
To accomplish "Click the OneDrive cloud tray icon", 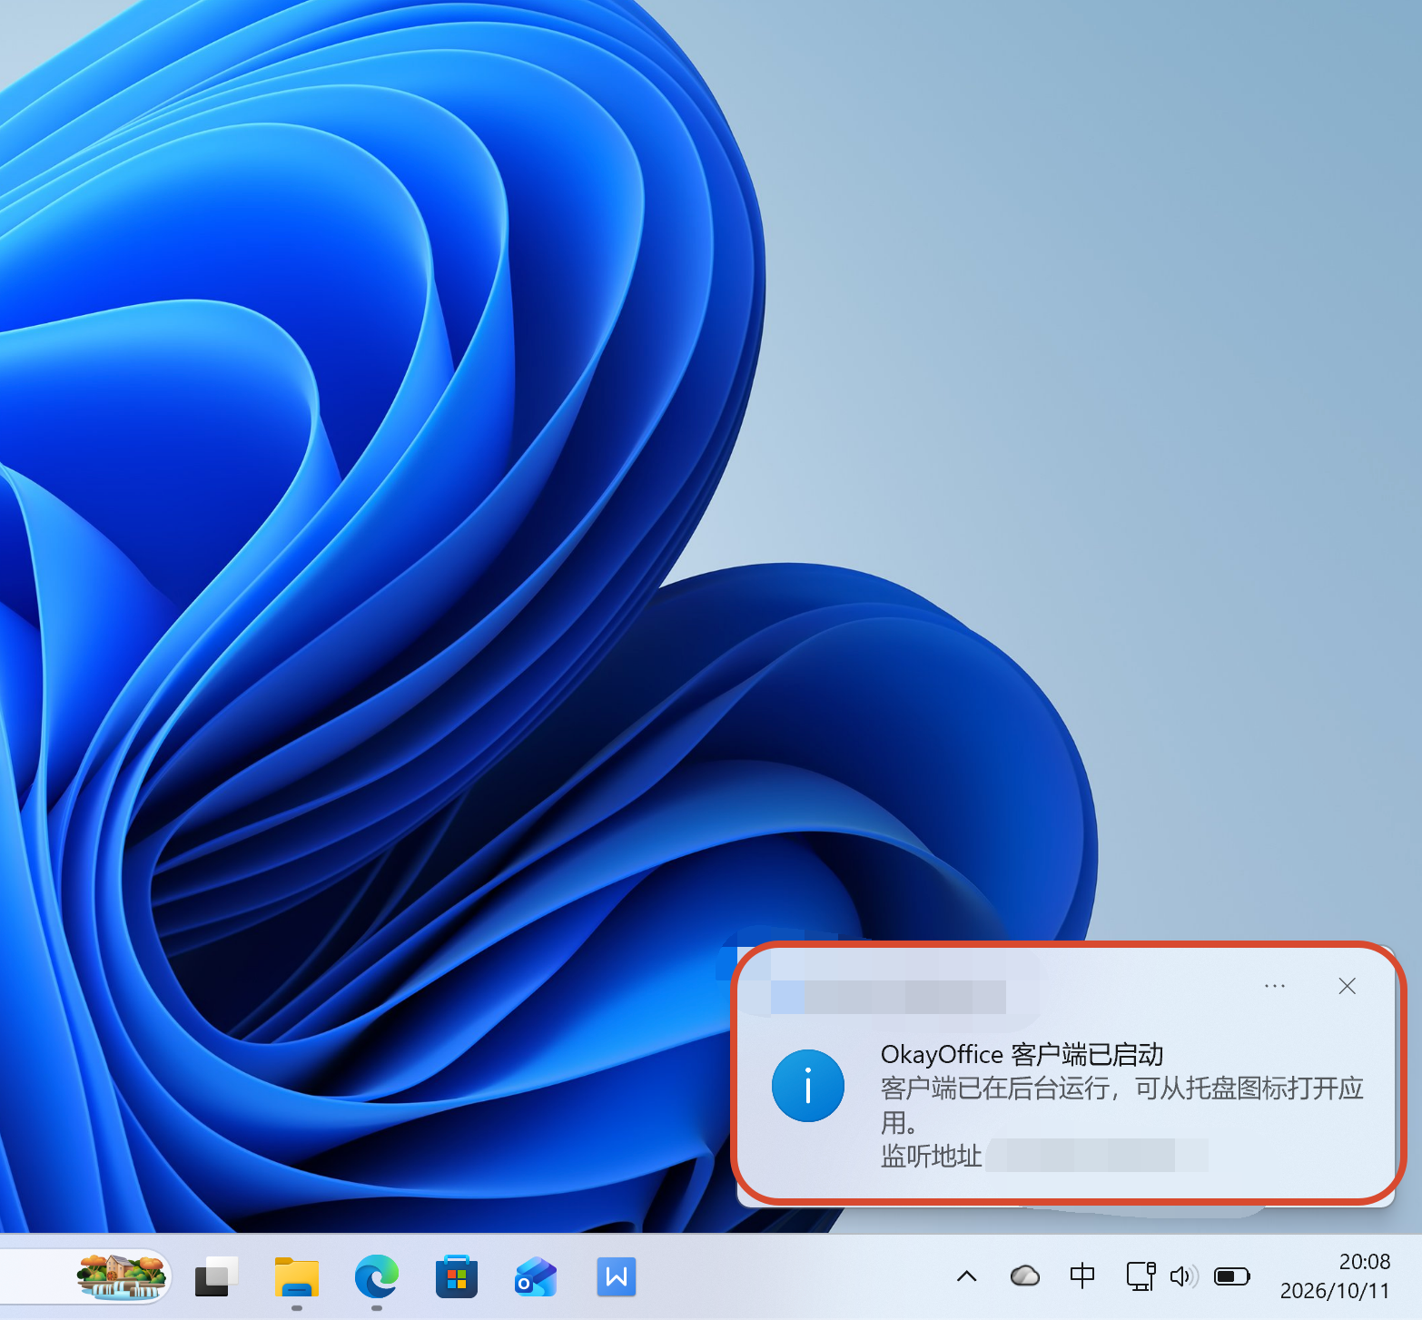I will pos(1025,1276).
